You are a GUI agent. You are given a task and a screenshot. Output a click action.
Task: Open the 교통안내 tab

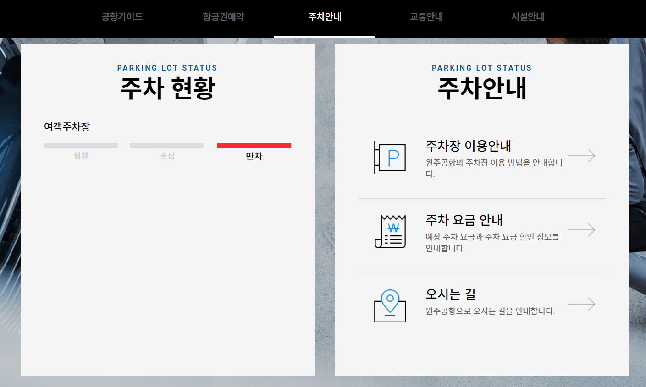click(x=425, y=16)
